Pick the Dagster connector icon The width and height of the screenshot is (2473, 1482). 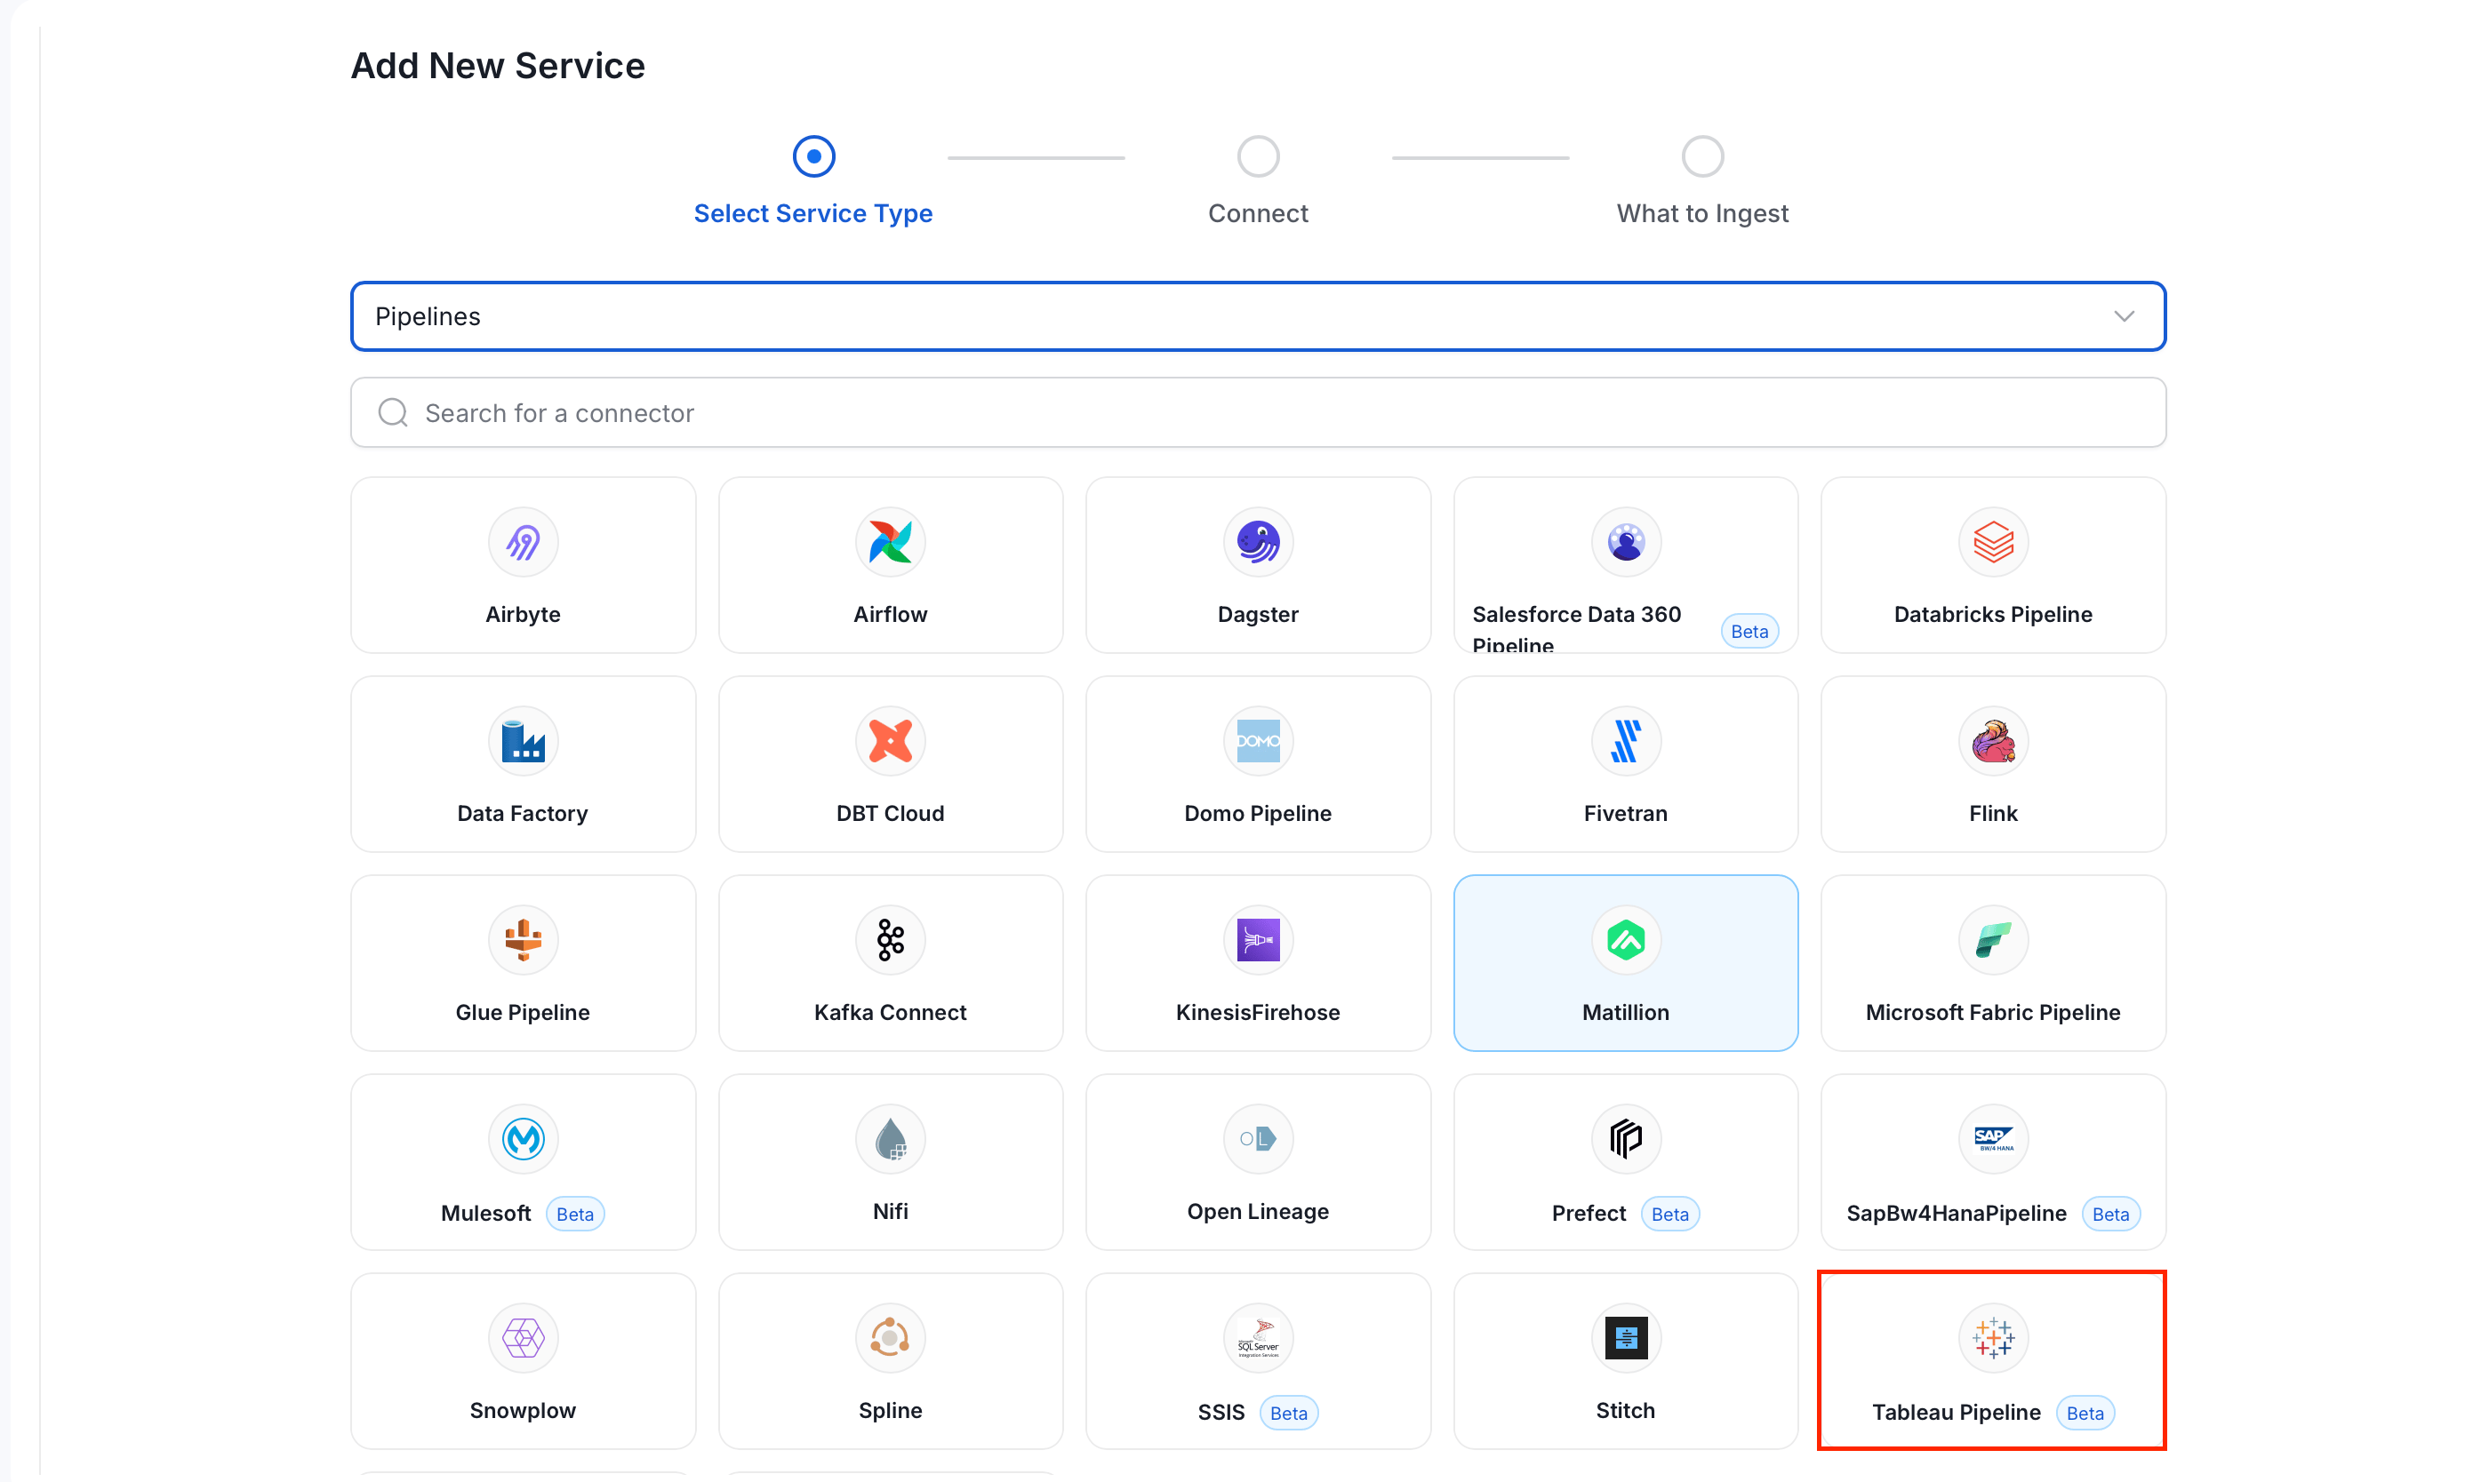tap(1258, 542)
